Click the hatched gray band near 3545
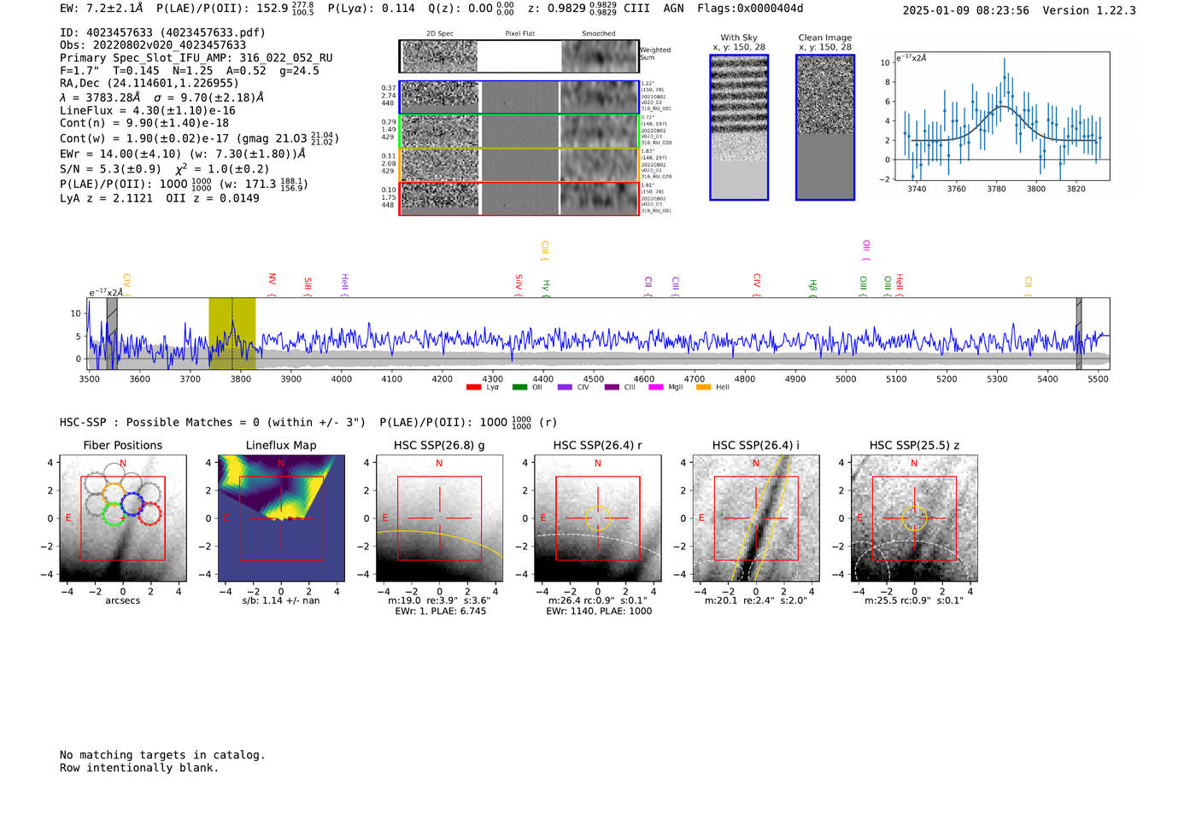 pyautogui.click(x=112, y=334)
